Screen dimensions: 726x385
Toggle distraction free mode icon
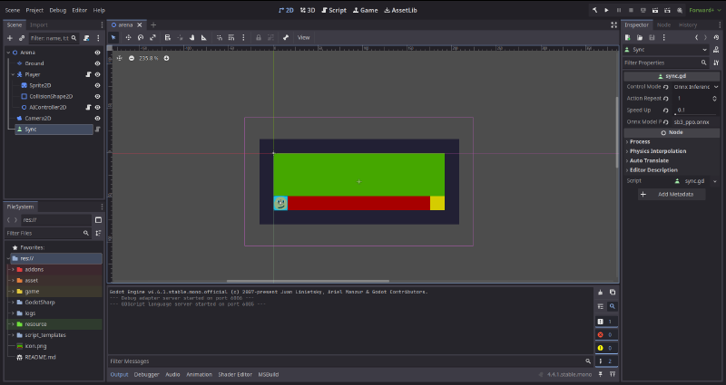tap(614, 24)
